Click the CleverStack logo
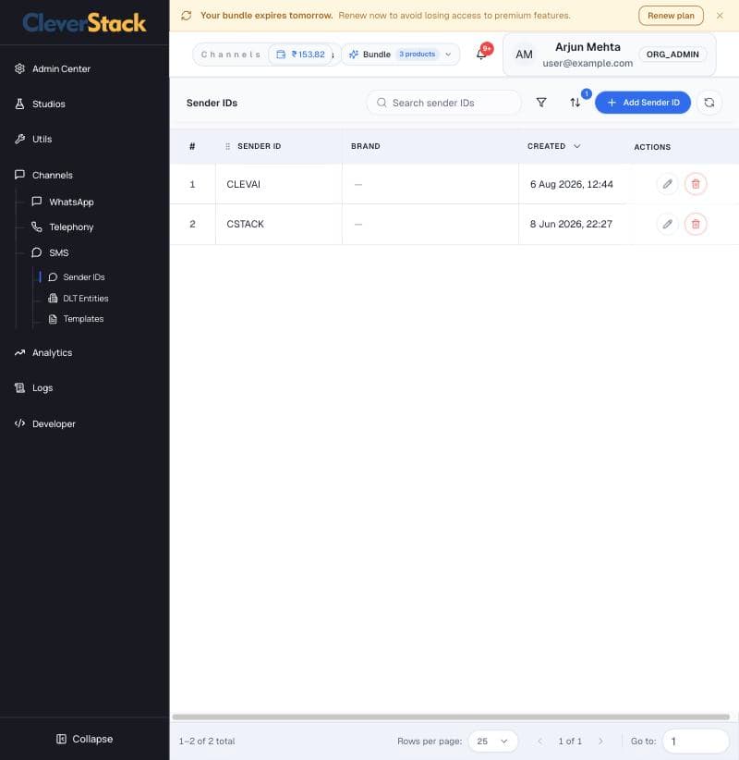739x760 pixels. coord(84,22)
